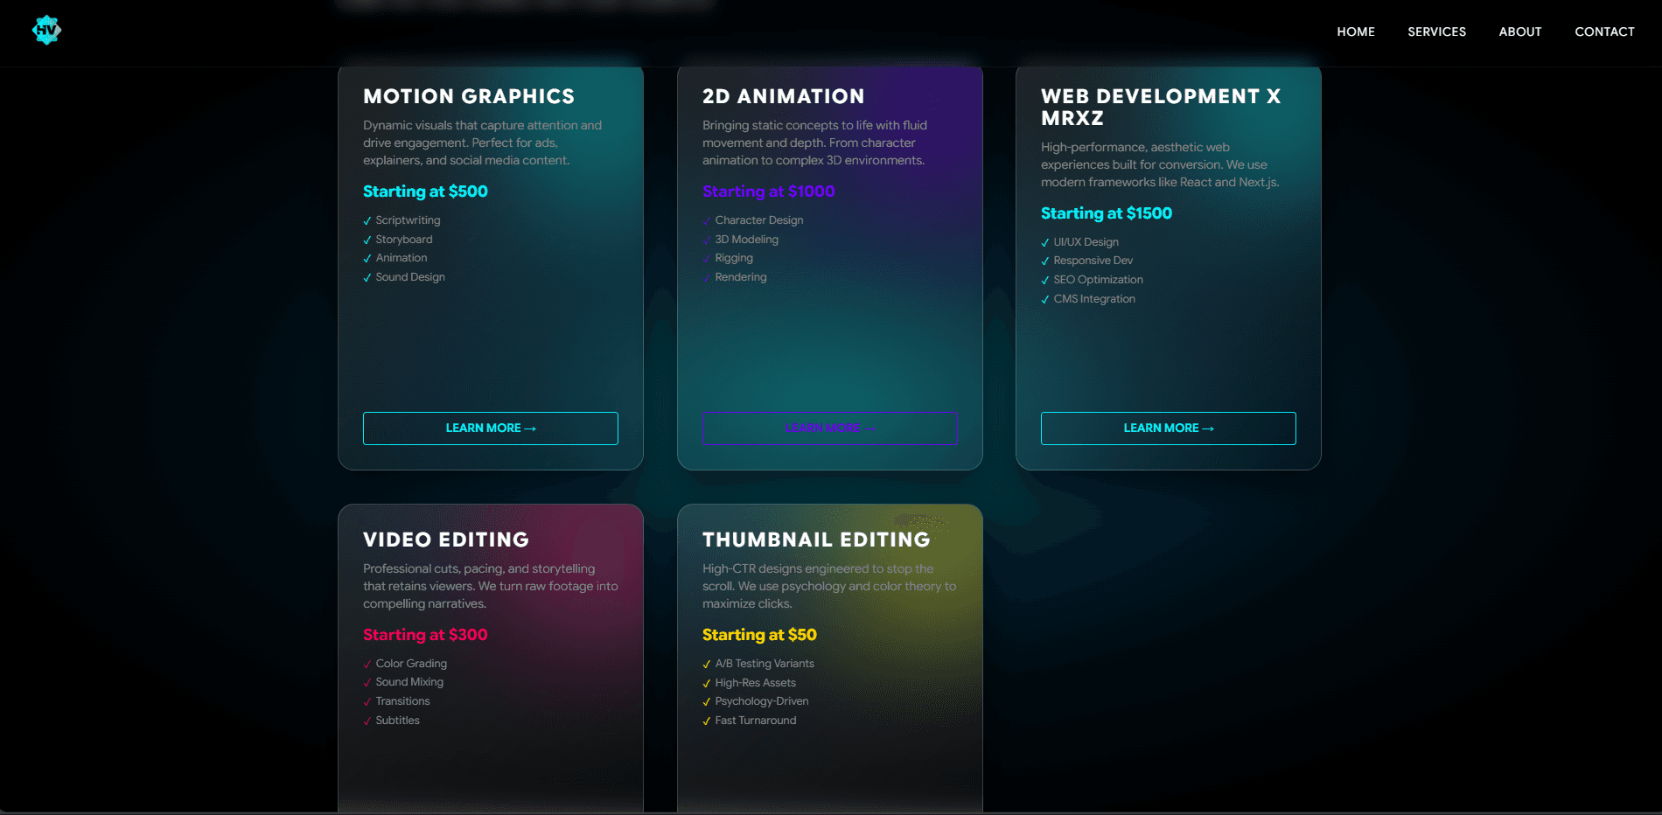Click the checkmark beside Fast Turnaround
Screen dimensions: 1662x815
(706, 721)
